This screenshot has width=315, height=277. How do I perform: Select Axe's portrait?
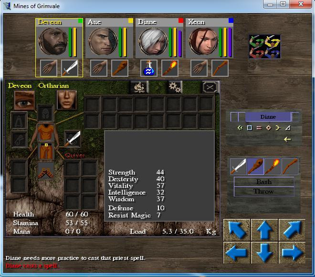click(103, 42)
